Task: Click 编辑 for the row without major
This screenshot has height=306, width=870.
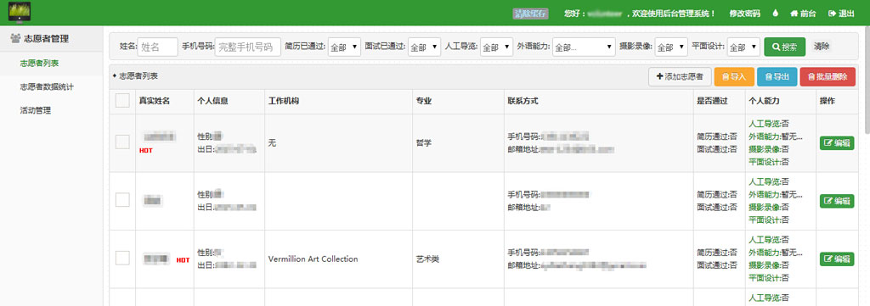Action: click(837, 201)
